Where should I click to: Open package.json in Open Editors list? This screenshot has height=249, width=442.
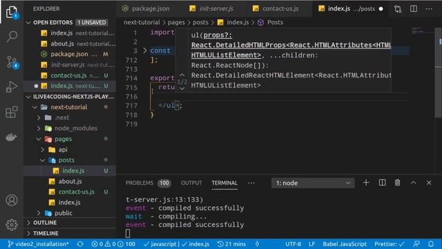pos(70,54)
